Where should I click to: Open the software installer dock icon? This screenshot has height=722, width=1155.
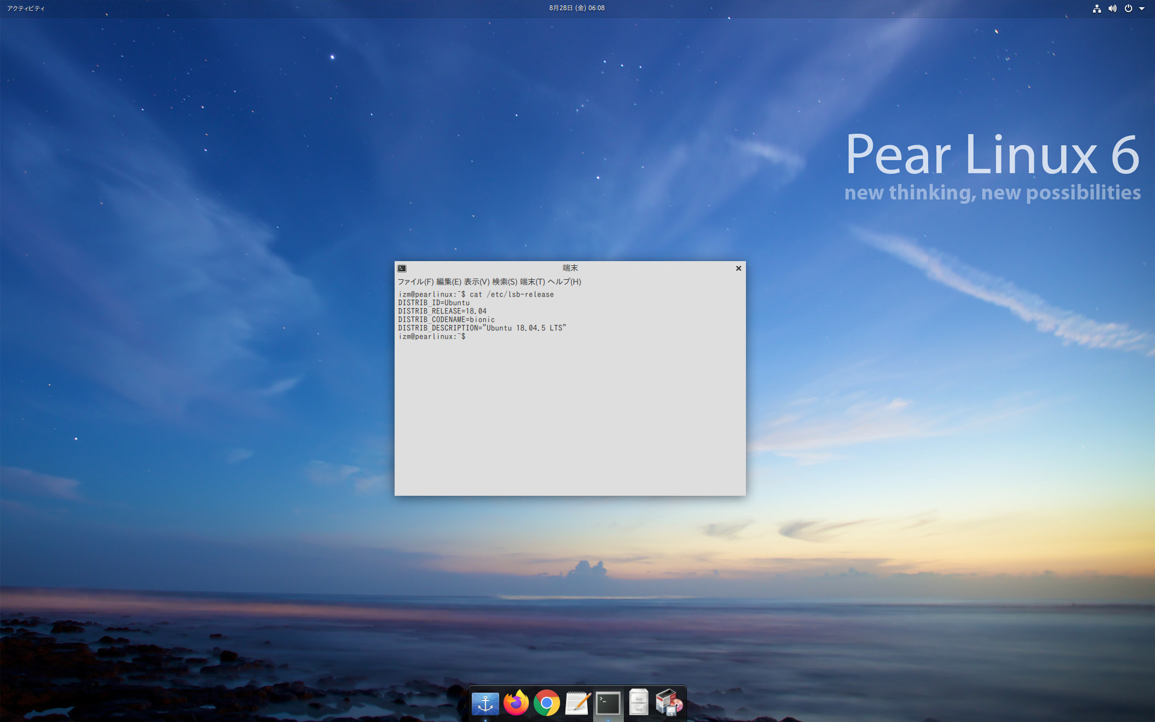point(669,703)
